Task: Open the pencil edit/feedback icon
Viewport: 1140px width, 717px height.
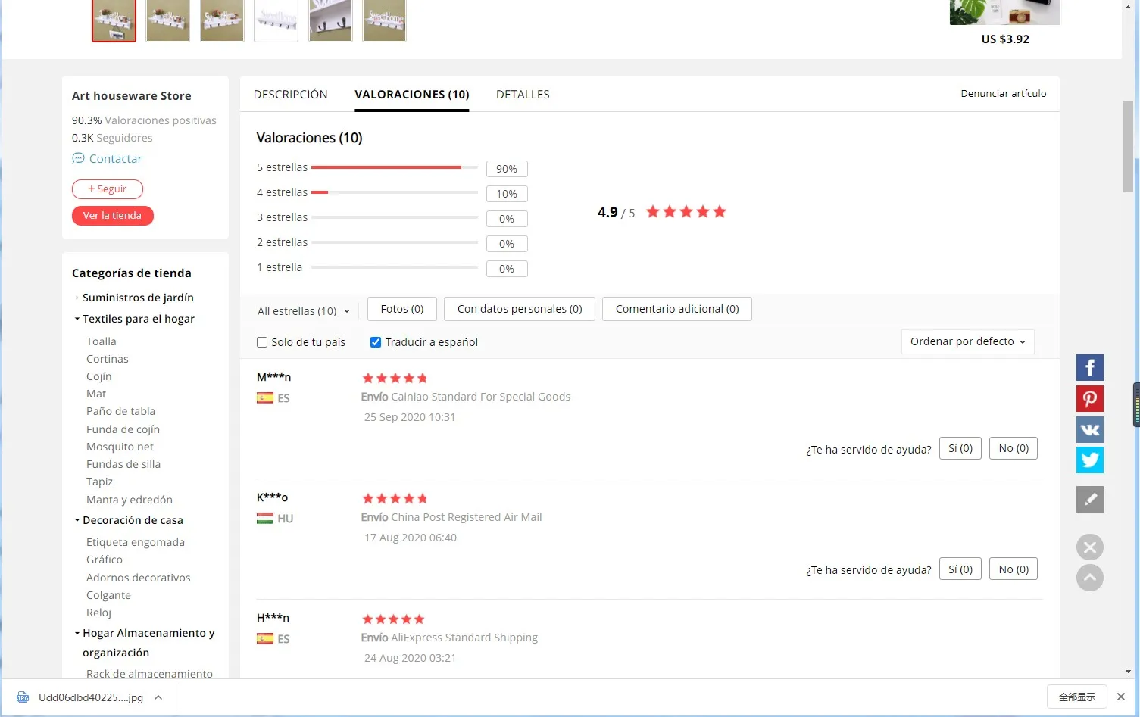Action: (1089, 500)
